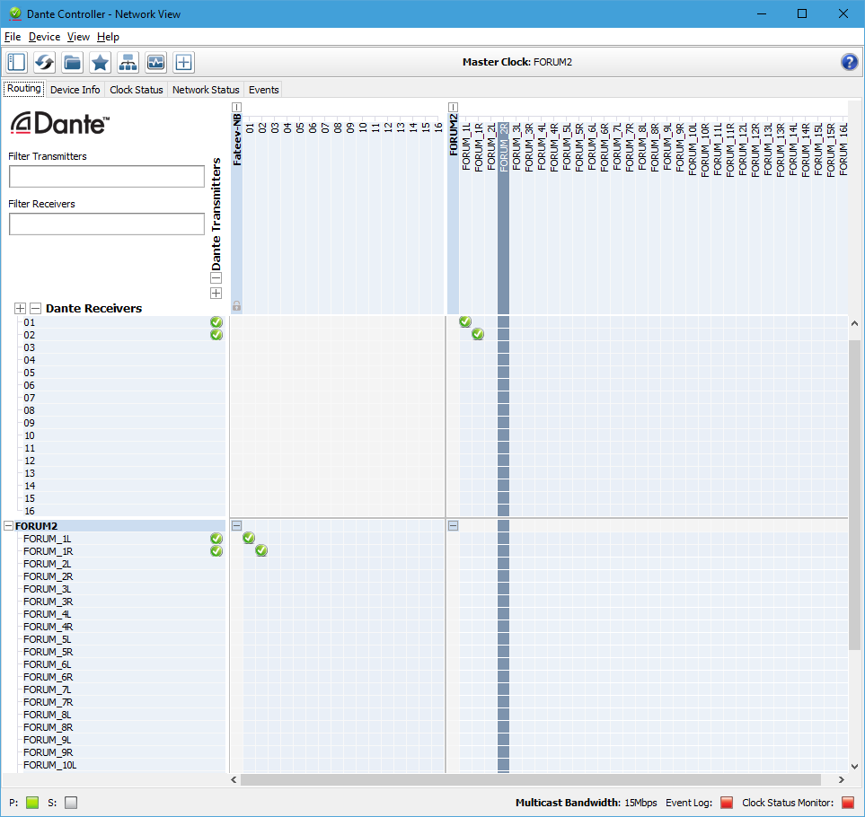Collapse all Dante Transmitters with minus box
865x817 pixels.
pyautogui.click(x=216, y=277)
